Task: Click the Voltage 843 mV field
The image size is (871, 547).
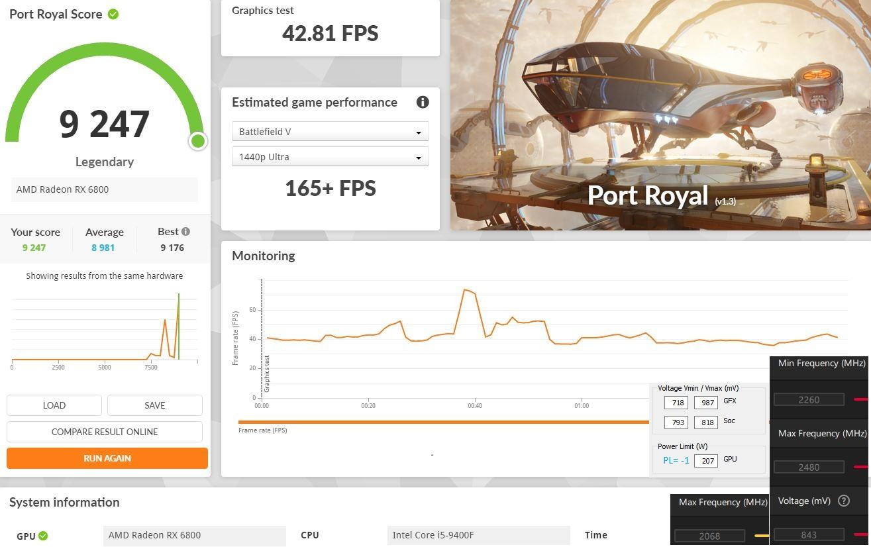Action: [x=809, y=534]
